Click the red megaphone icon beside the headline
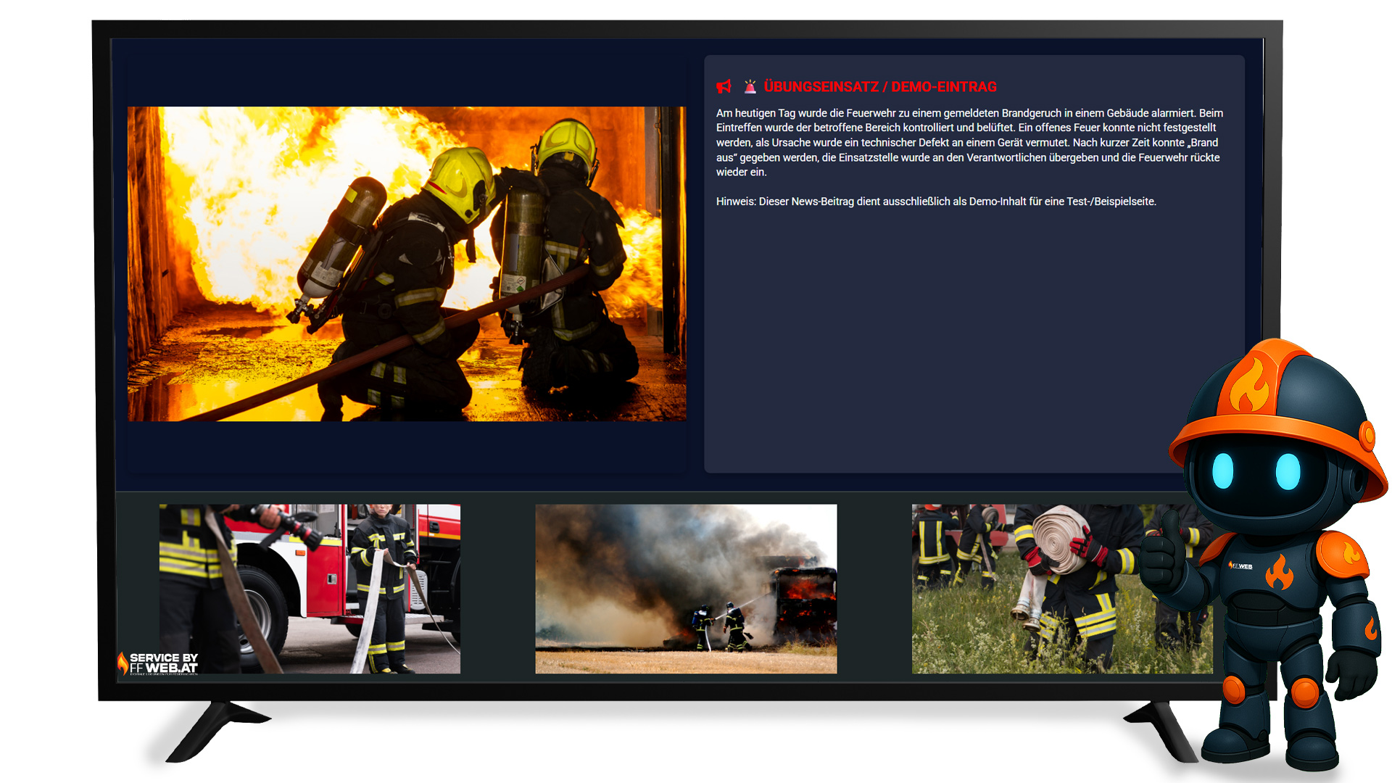Viewport: 1392px width, 783px height. point(722,86)
